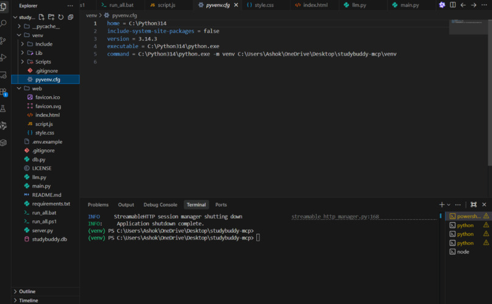Navigate forward with the right arrow
Viewport: 492px width, 304px height.
(x=474, y=5)
